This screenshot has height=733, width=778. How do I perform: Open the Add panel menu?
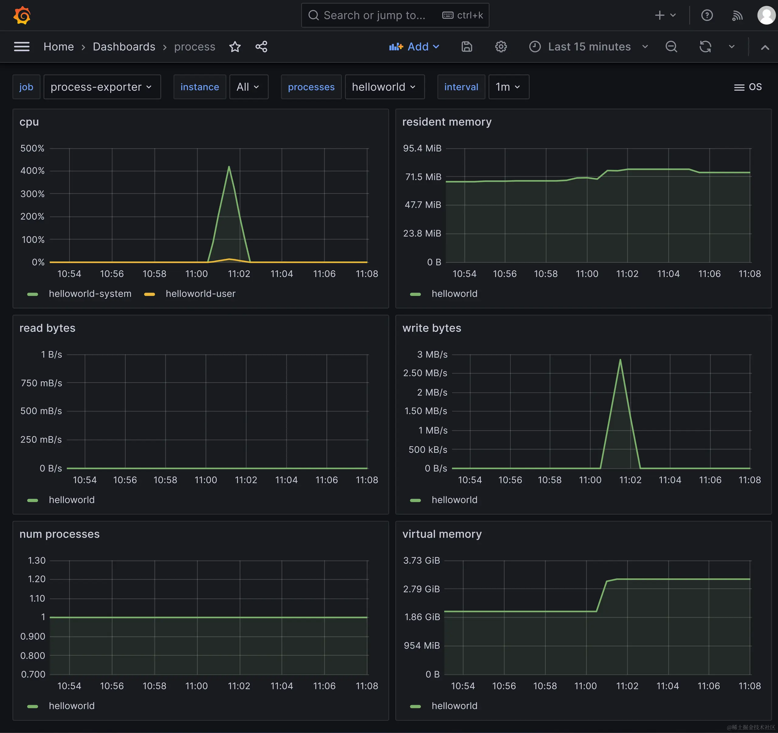coord(415,46)
